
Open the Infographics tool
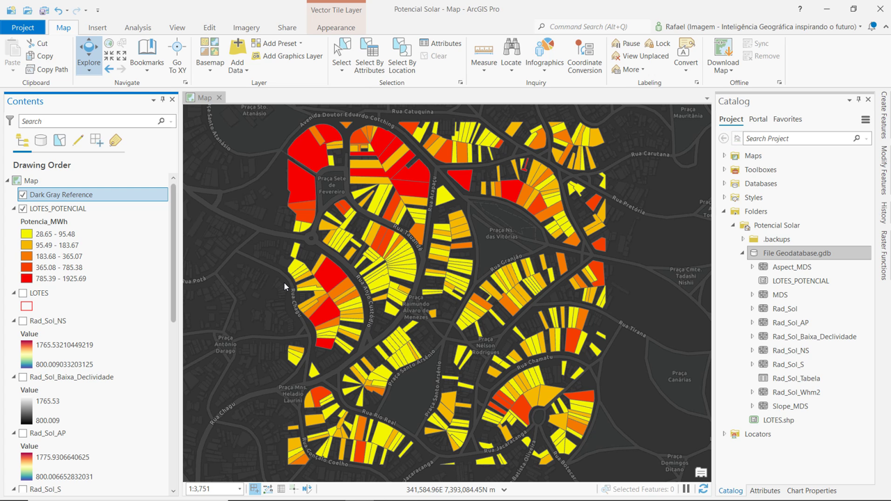[x=544, y=56]
